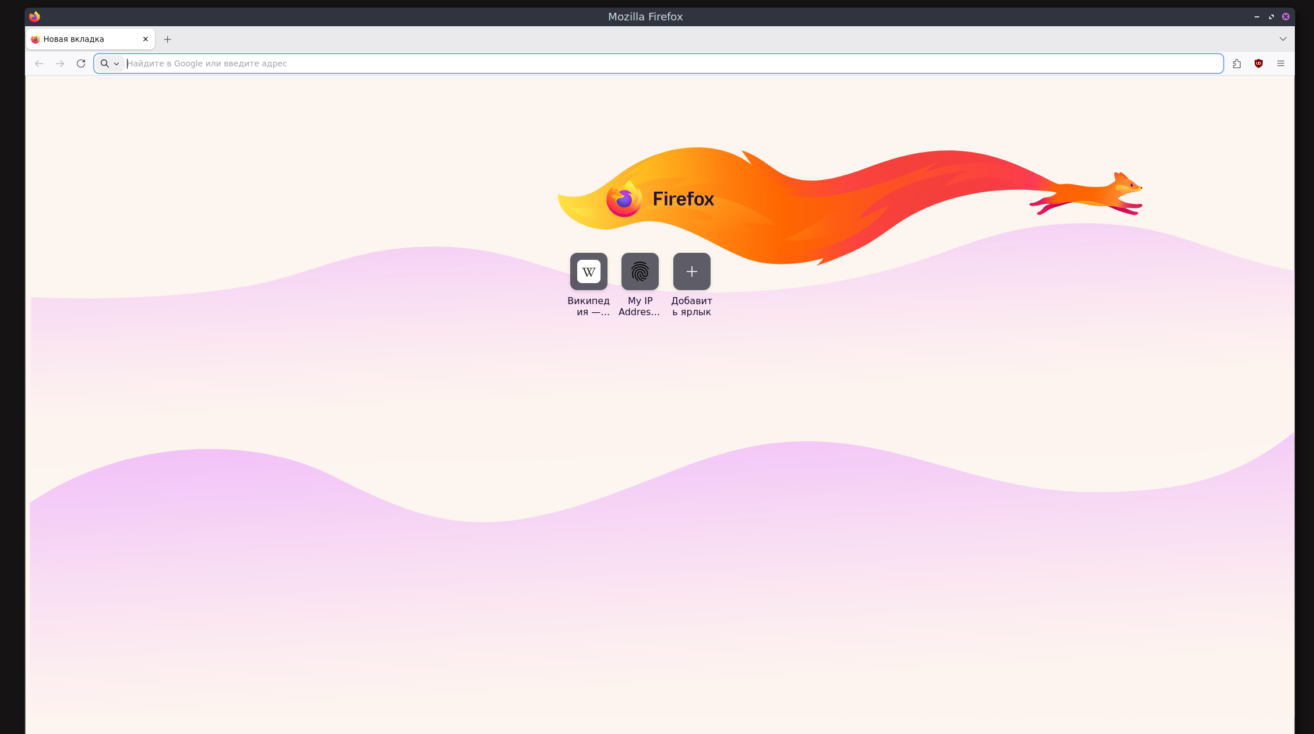1314x734 pixels.
Task: Go forward with the forward arrow
Action: 60,63
